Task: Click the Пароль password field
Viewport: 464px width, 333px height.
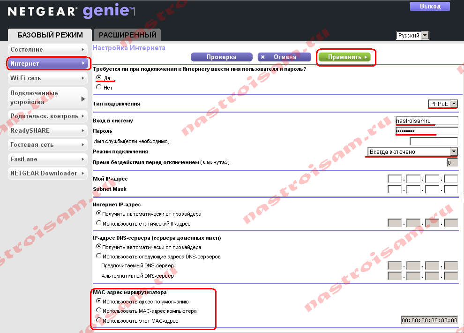Action: tap(426, 131)
